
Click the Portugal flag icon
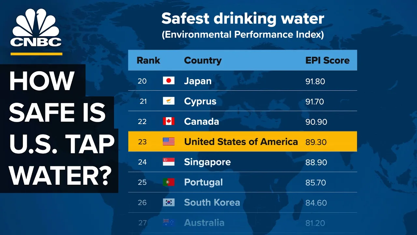coord(168,182)
